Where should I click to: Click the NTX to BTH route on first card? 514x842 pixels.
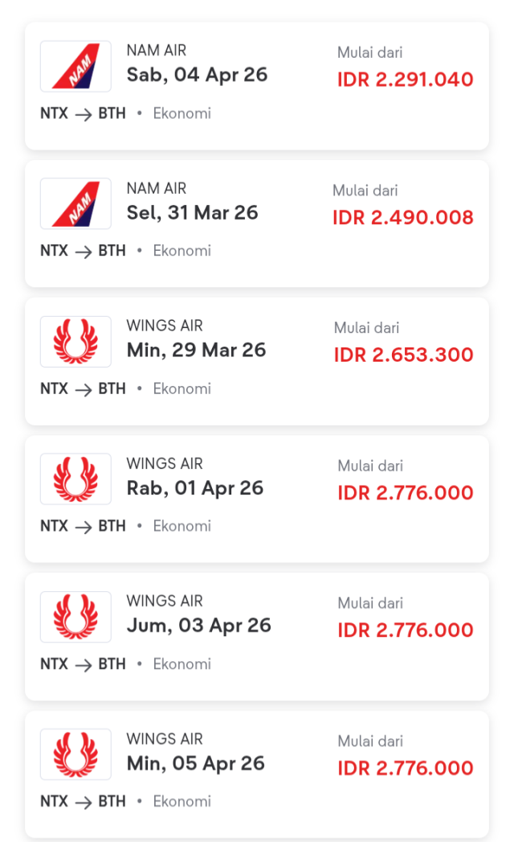[x=83, y=113]
